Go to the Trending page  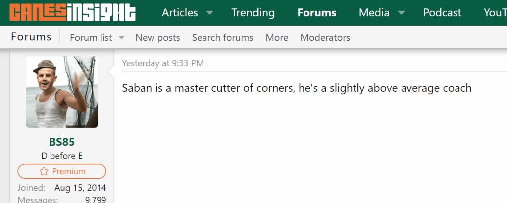click(x=253, y=13)
